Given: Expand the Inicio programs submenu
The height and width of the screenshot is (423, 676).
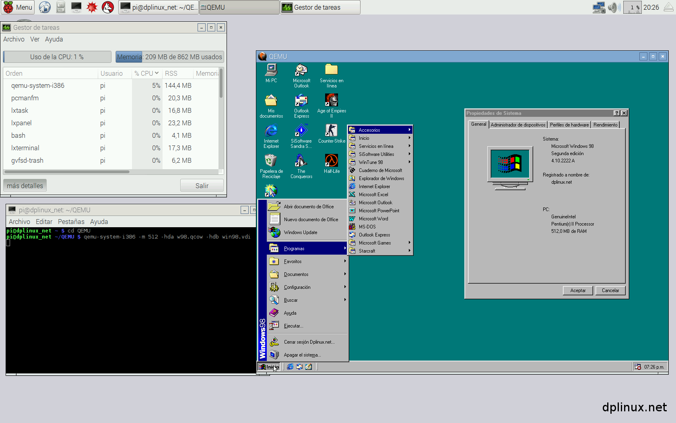Looking at the screenshot, I should tap(380, 138).
